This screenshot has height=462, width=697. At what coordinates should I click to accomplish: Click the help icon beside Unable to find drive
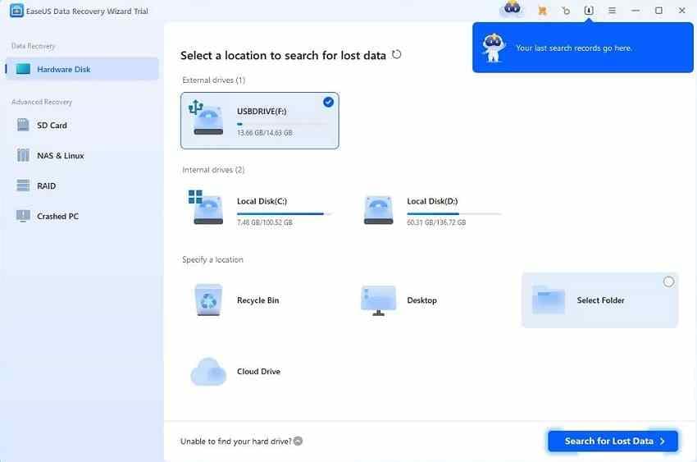[298, 441]
